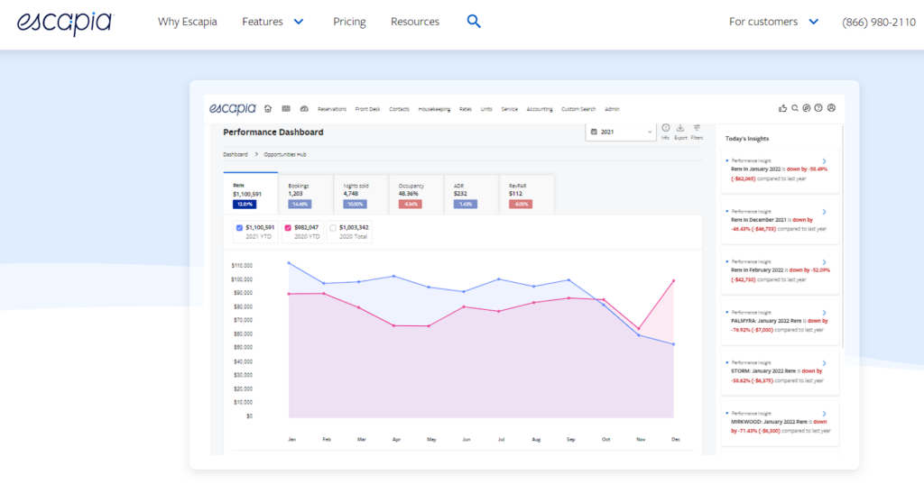Select the Rent metric tab

tap(251, 194)
